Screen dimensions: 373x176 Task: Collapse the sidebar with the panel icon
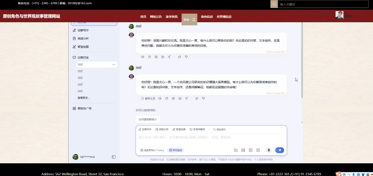(x=114, y=157)
